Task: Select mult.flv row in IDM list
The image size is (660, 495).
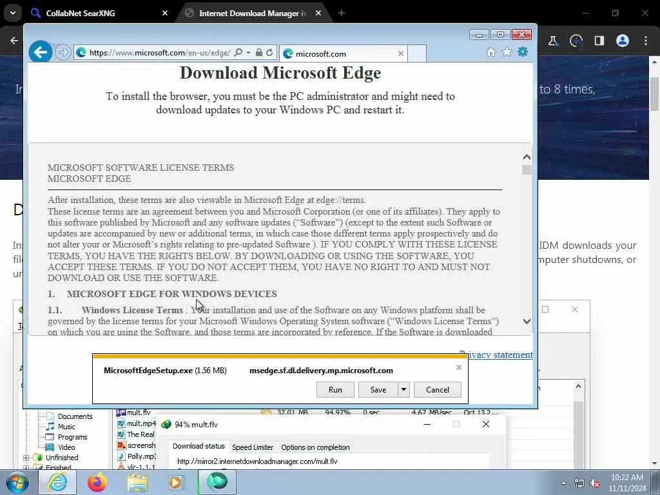Action: pos(309,412)
